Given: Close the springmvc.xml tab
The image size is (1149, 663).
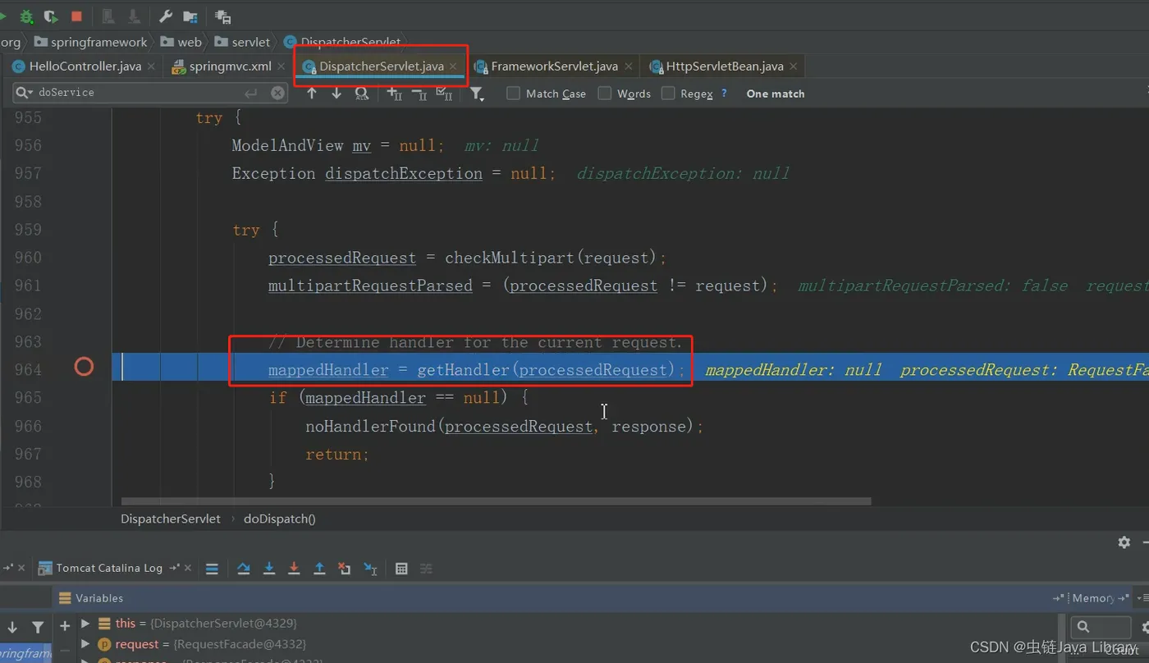Looking at the screenshot, I should (x=282, y=66).
